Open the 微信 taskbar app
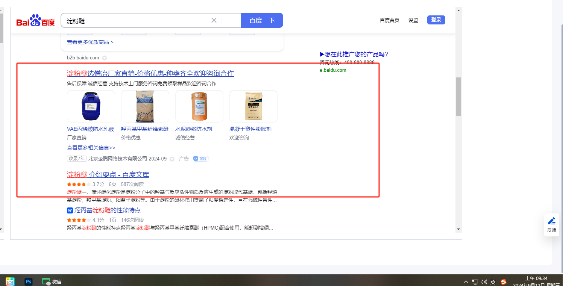The width and height of the screenshot is (563, 286). pos(52,281)
